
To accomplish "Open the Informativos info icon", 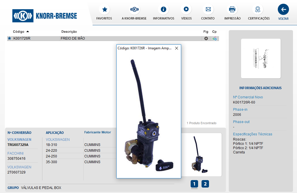I will tap(163, 9).
